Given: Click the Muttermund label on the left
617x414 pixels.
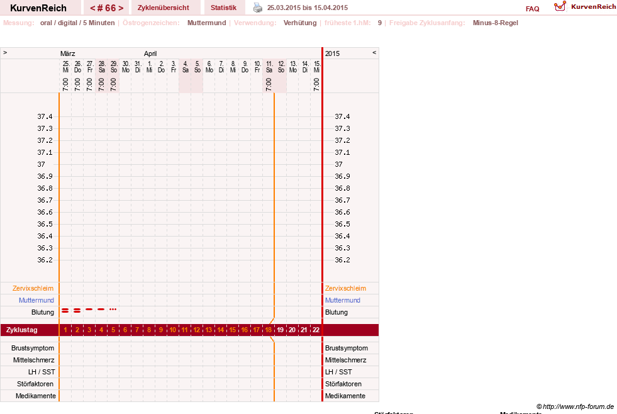Looking at the screenshot, I should (36, 300).
